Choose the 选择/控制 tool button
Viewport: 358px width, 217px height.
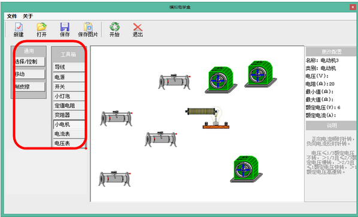(x=29, y=62)
